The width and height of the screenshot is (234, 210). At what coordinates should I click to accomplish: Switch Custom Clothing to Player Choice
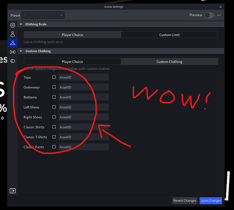click(x=72, y=62)
